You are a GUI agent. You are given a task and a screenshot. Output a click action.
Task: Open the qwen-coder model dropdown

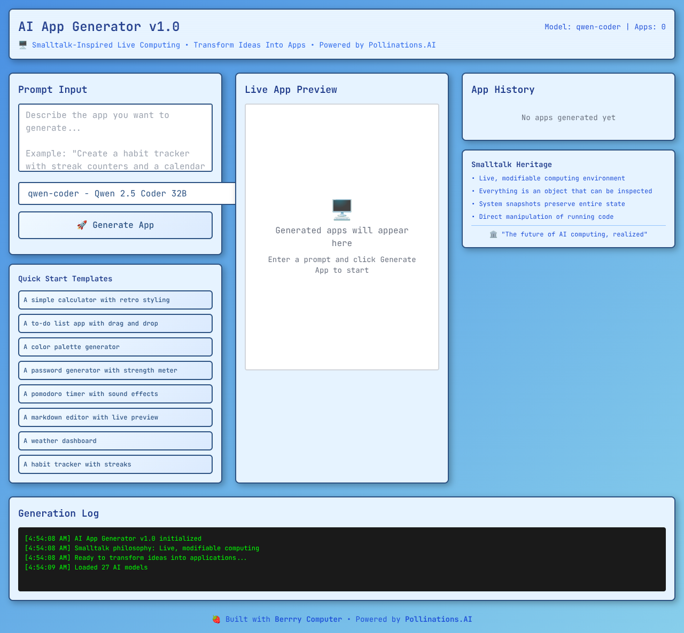pos(127,193)
